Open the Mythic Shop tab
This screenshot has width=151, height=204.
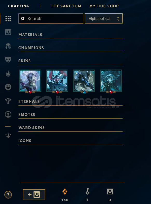pos(104,6)
